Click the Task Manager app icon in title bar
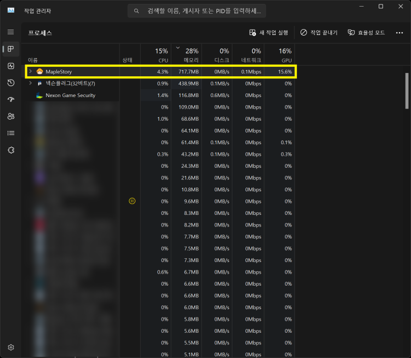Screen dimensions: 411x358 (x=11, y=10)
